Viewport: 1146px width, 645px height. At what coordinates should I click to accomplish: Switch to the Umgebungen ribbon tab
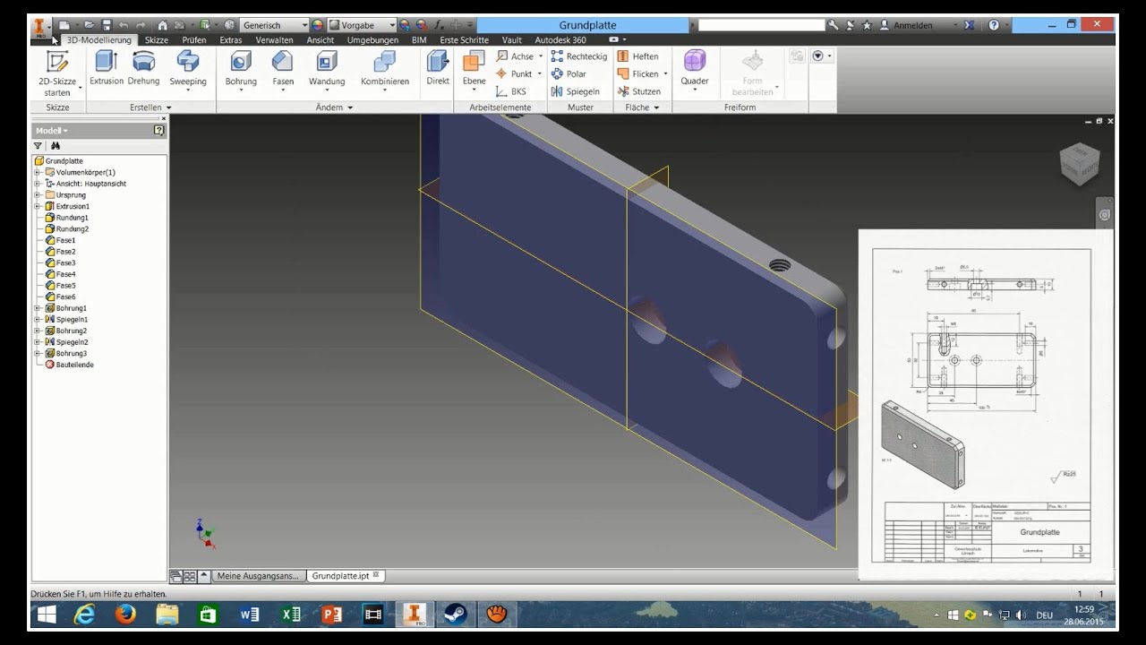[x=372, y=40]
